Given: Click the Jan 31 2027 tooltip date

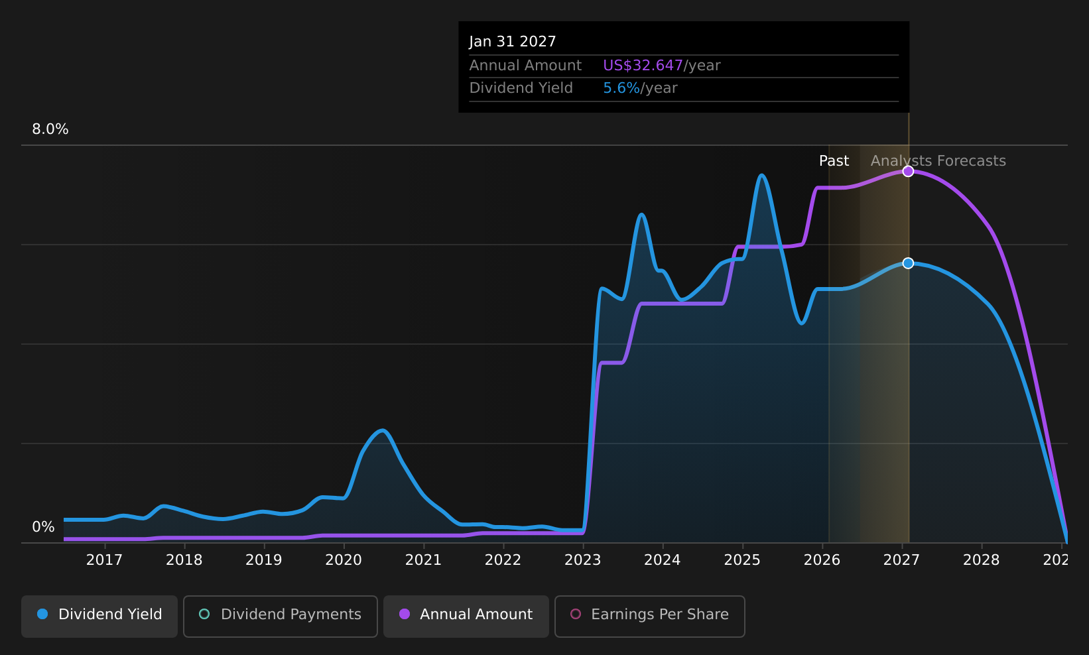Looking at the screenshot, I should pyautogui.click(x=513, y=42).
